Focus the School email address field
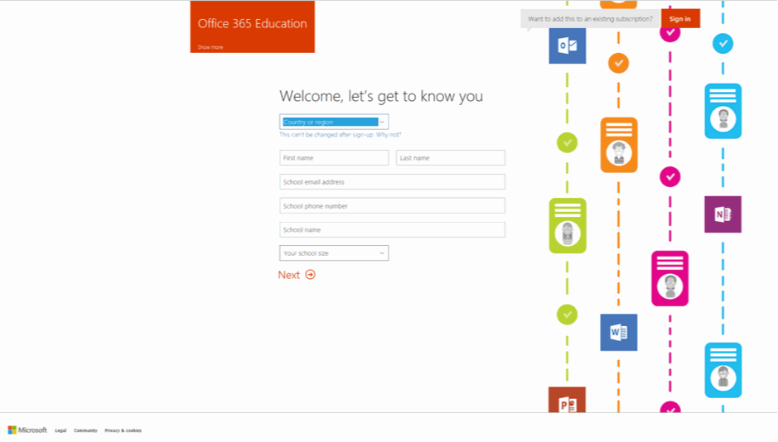 [393, 182]
